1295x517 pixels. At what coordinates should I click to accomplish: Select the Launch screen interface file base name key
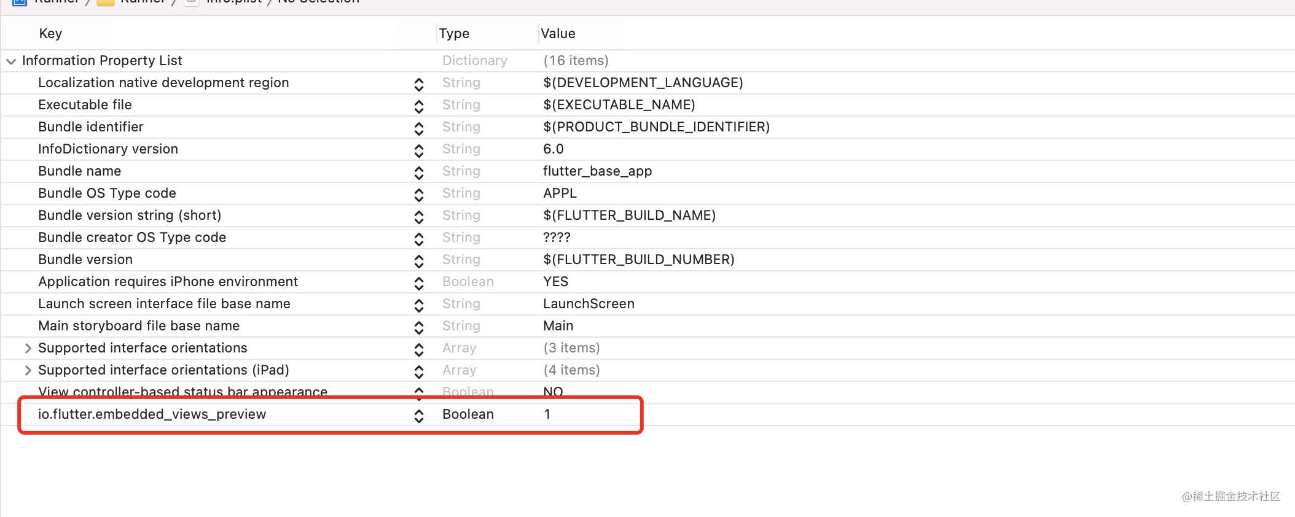click(164, 303)
